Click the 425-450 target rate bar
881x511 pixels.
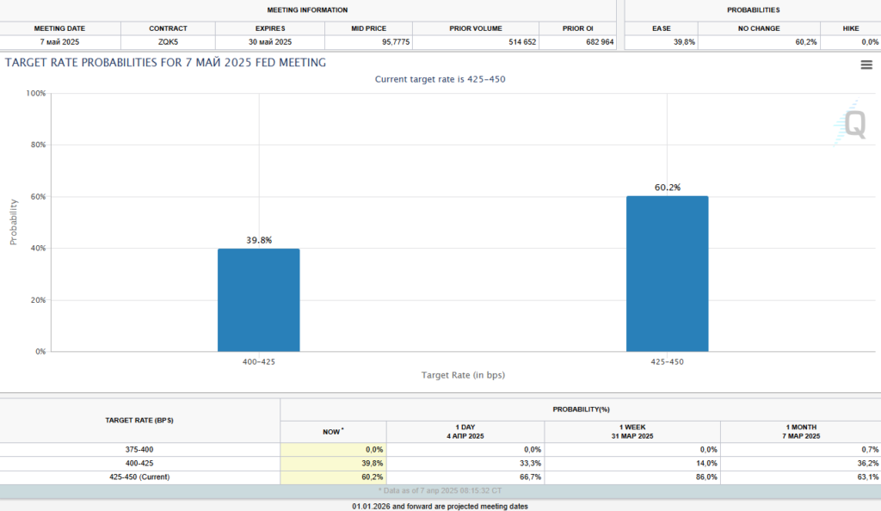(x=667, y=274)
